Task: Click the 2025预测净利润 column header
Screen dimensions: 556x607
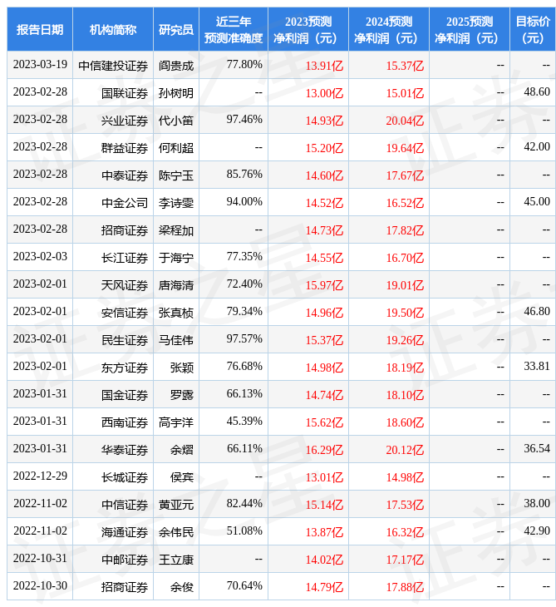Action: [x=470, y=29]
